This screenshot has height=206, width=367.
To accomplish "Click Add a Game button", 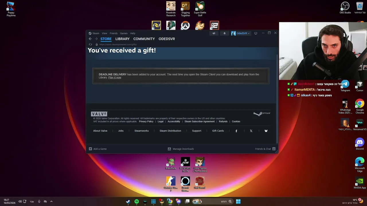I will pos(98,149).
